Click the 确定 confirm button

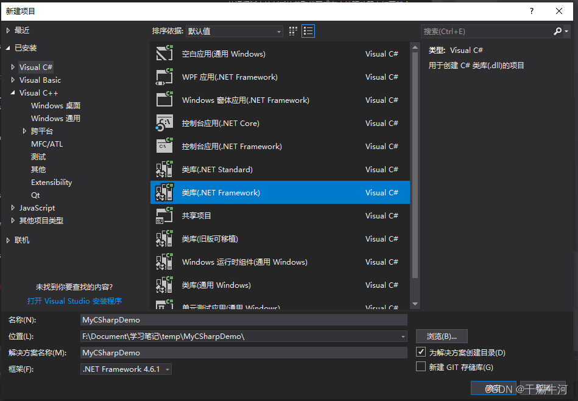pos(493,388)
